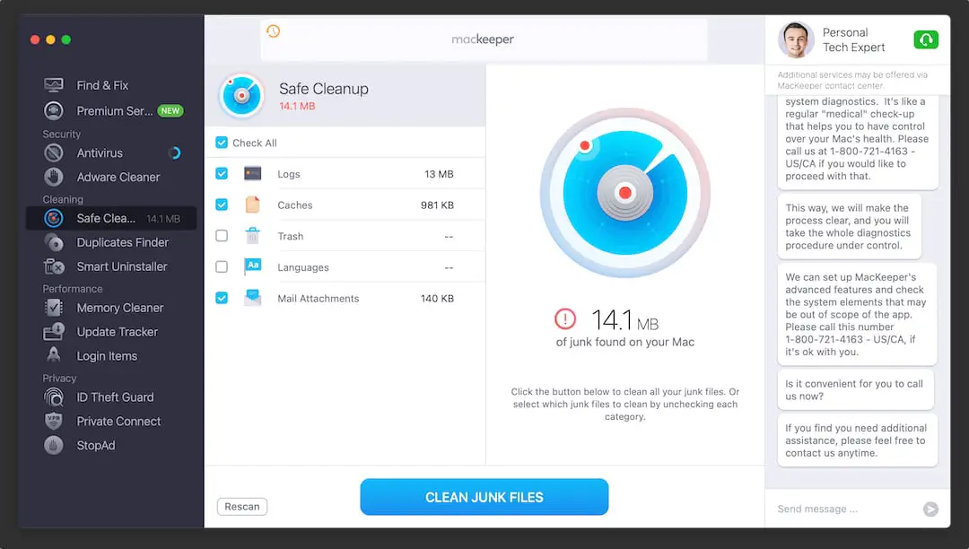Click the NEW badge beside Premium Services
This screenshot has width=969, height=549.
(x=170, y=110)
